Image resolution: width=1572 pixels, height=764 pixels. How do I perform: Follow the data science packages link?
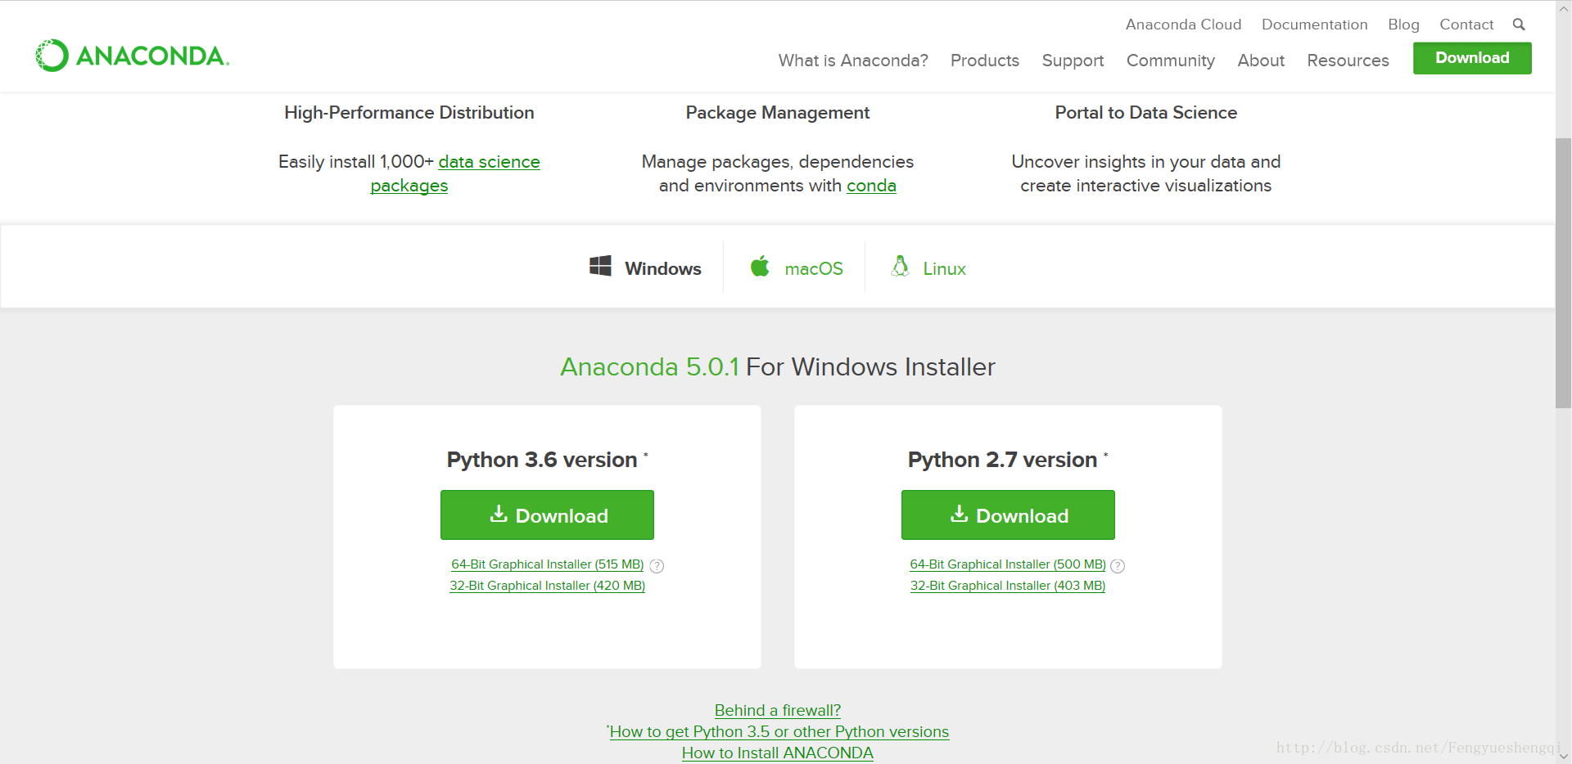[489, 162]
